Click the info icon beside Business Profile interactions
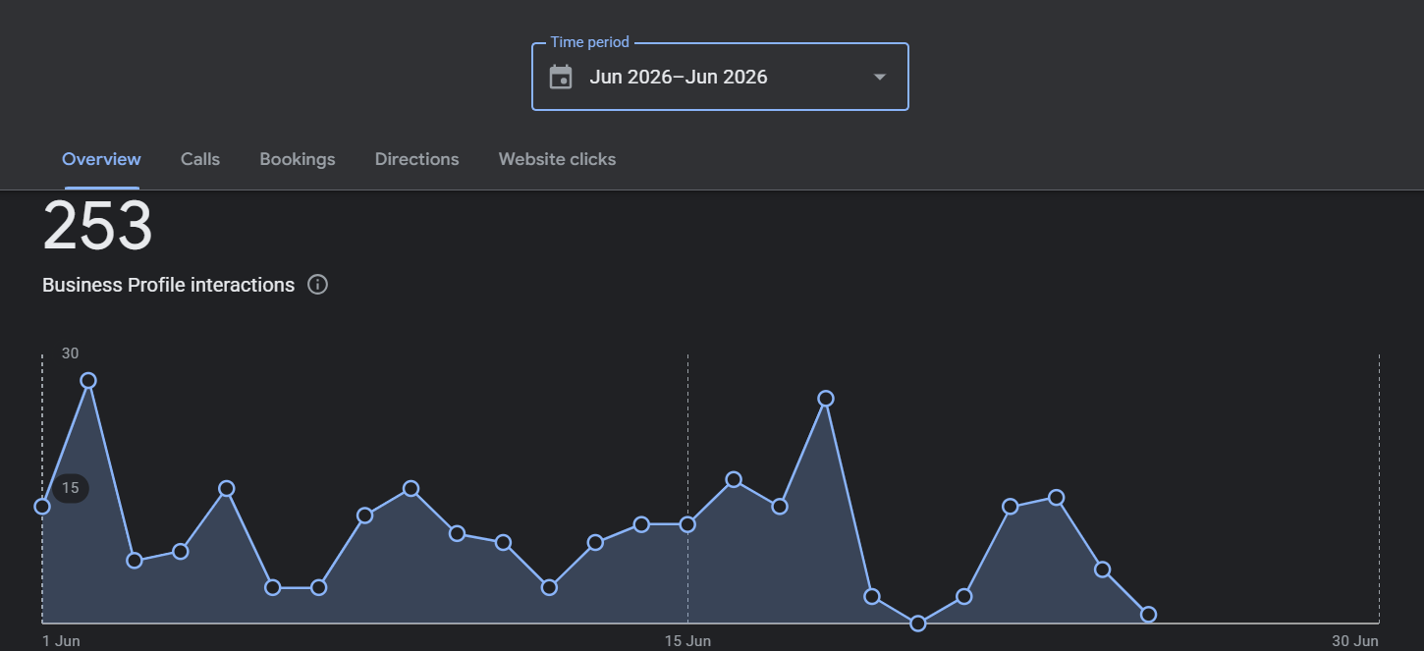The image size is (1424, 651). pos(317,285)
